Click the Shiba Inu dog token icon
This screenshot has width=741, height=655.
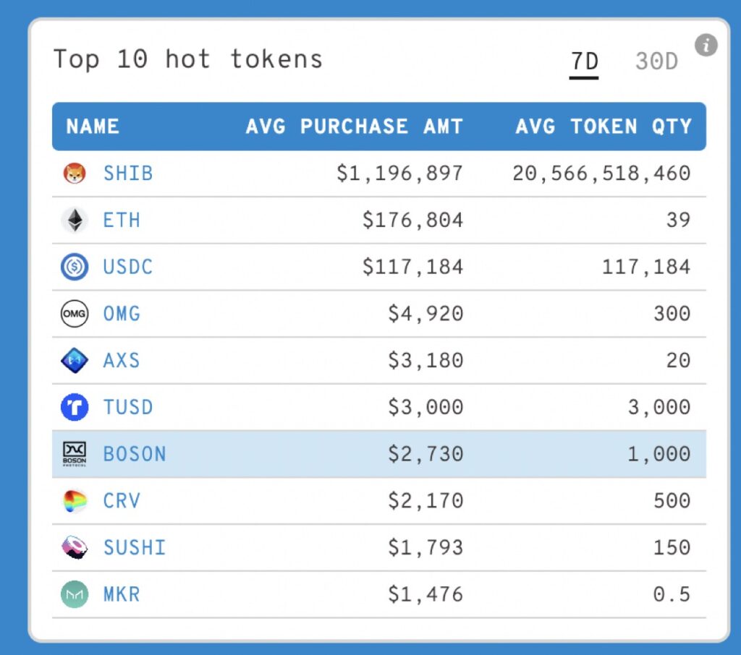pos(75,174)
